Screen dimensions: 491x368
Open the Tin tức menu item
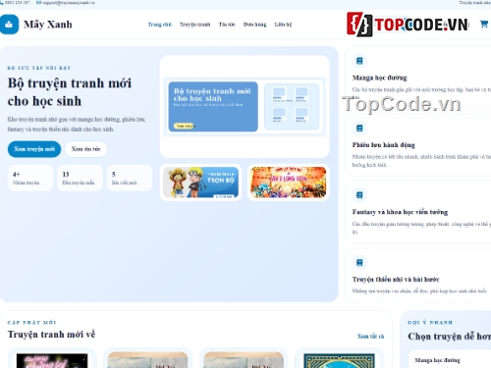[x=227, y=25]
